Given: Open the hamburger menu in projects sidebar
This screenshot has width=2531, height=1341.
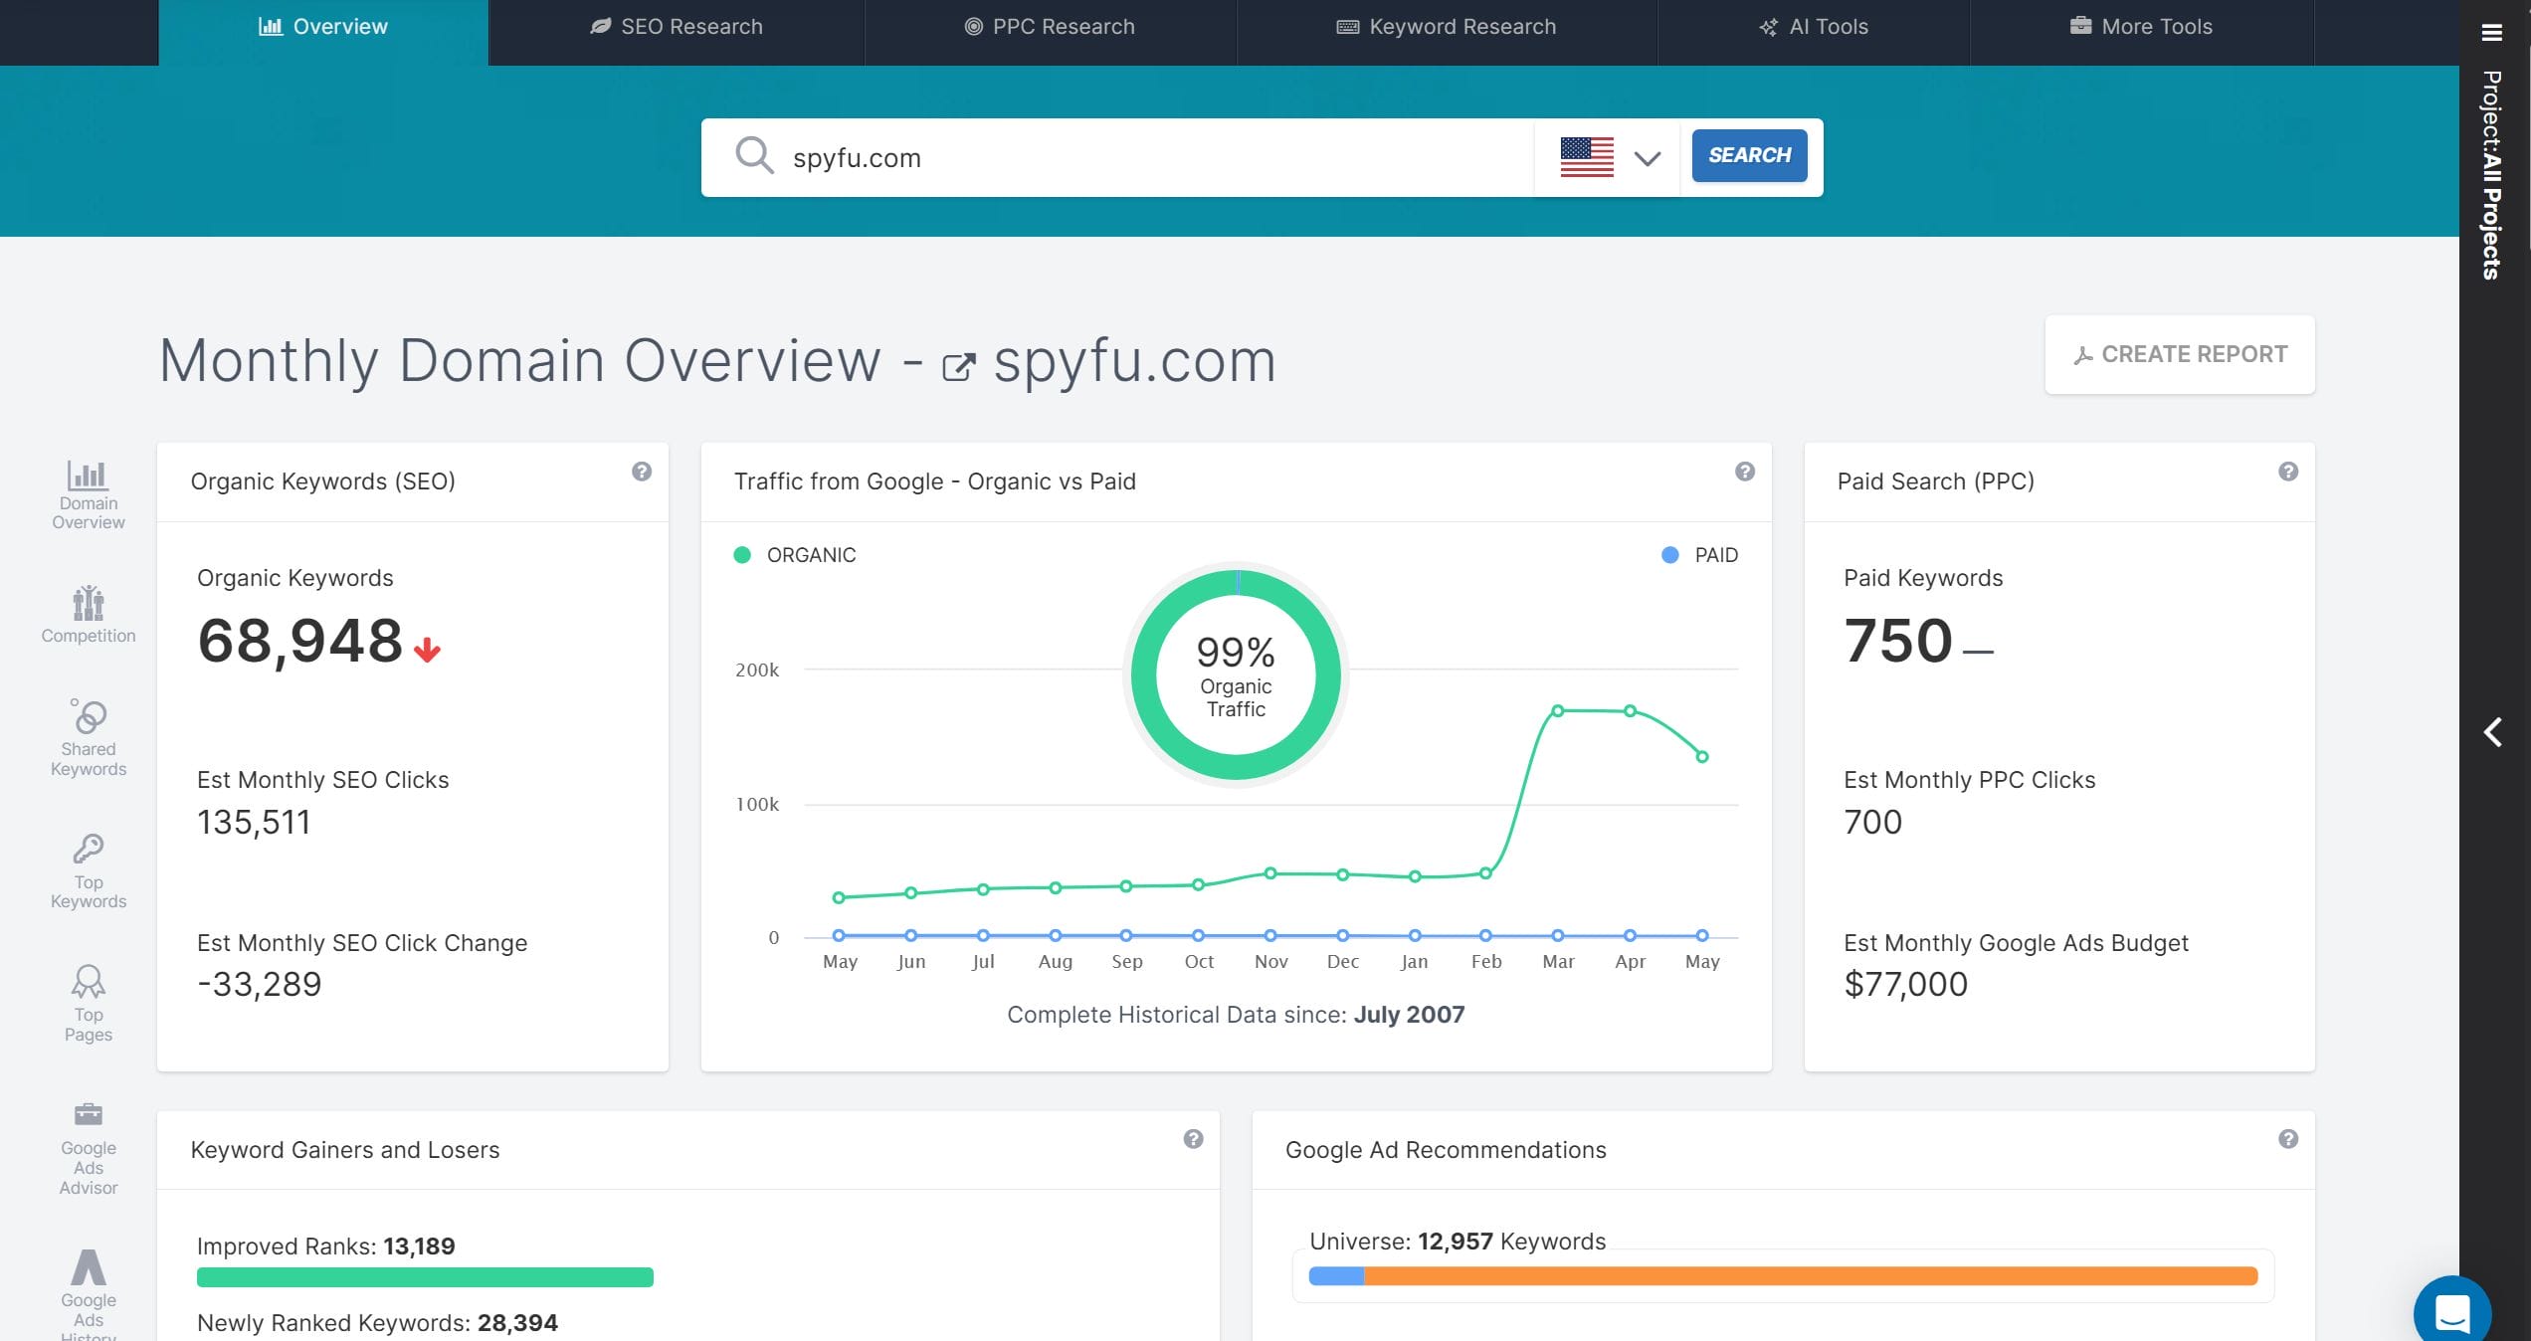Looking at the screenshot, I should click(x=2491, y=33).
